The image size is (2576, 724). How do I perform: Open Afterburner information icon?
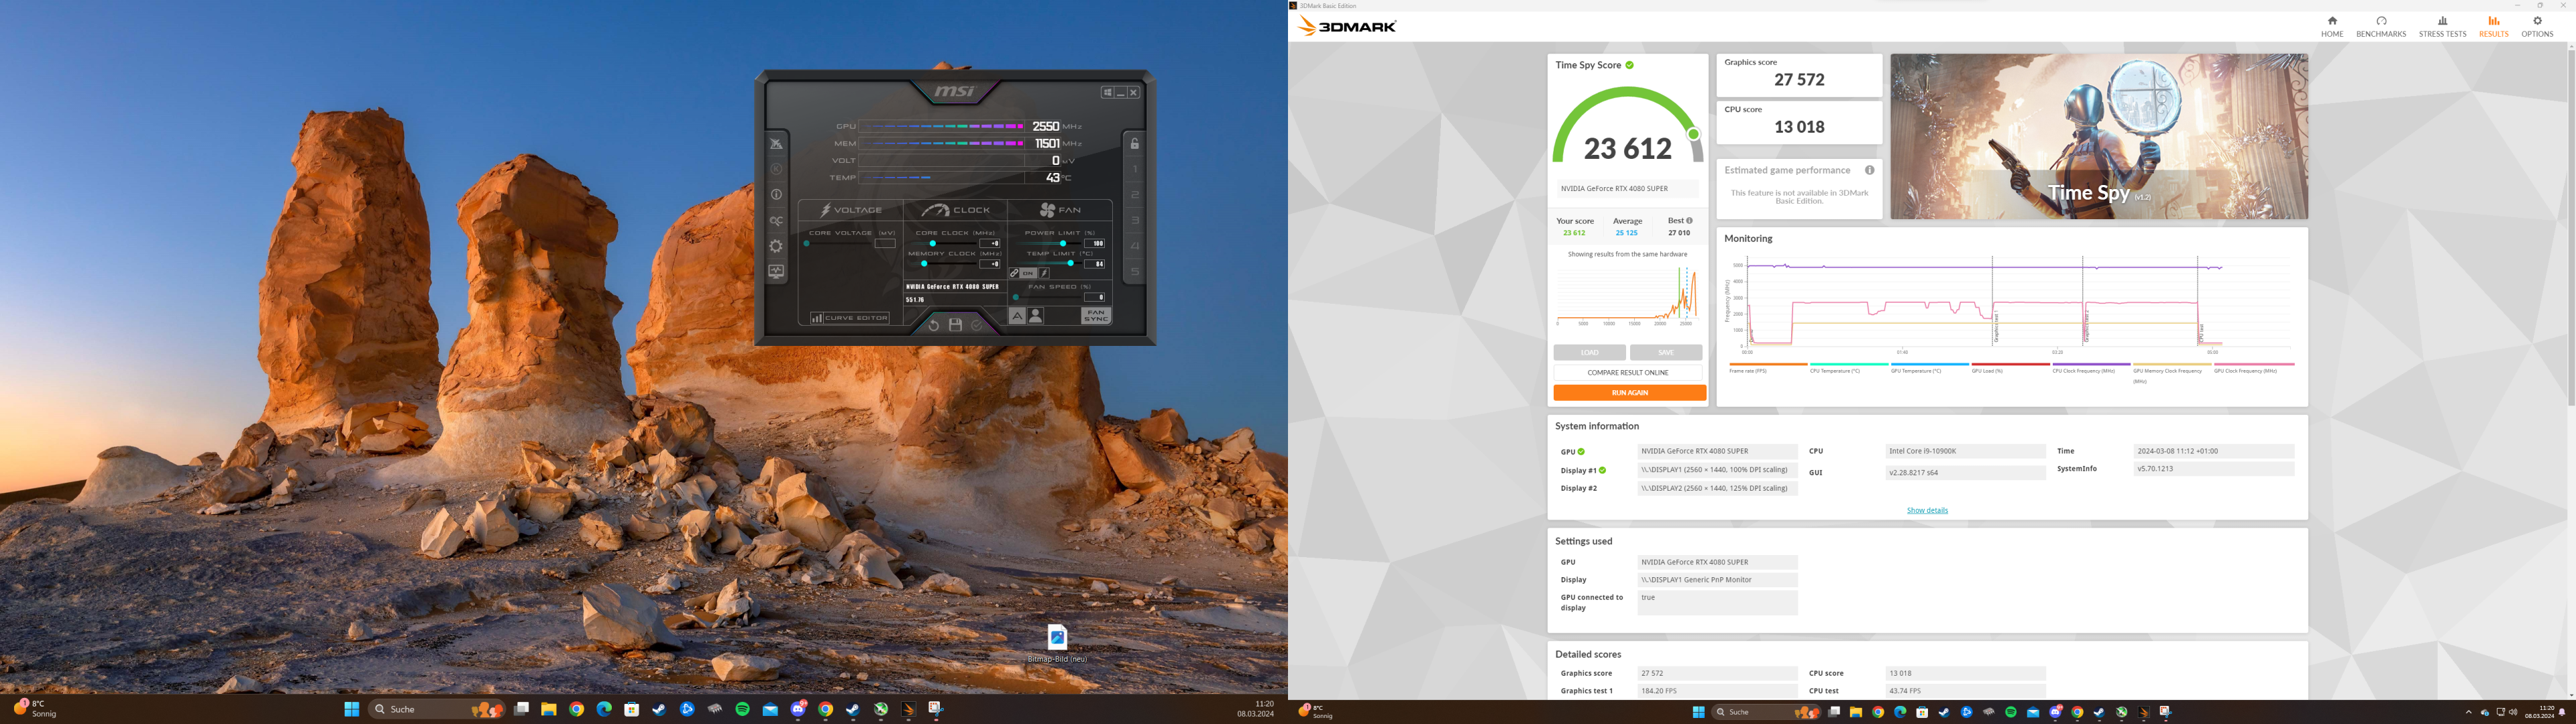click(x=776, y=195)
